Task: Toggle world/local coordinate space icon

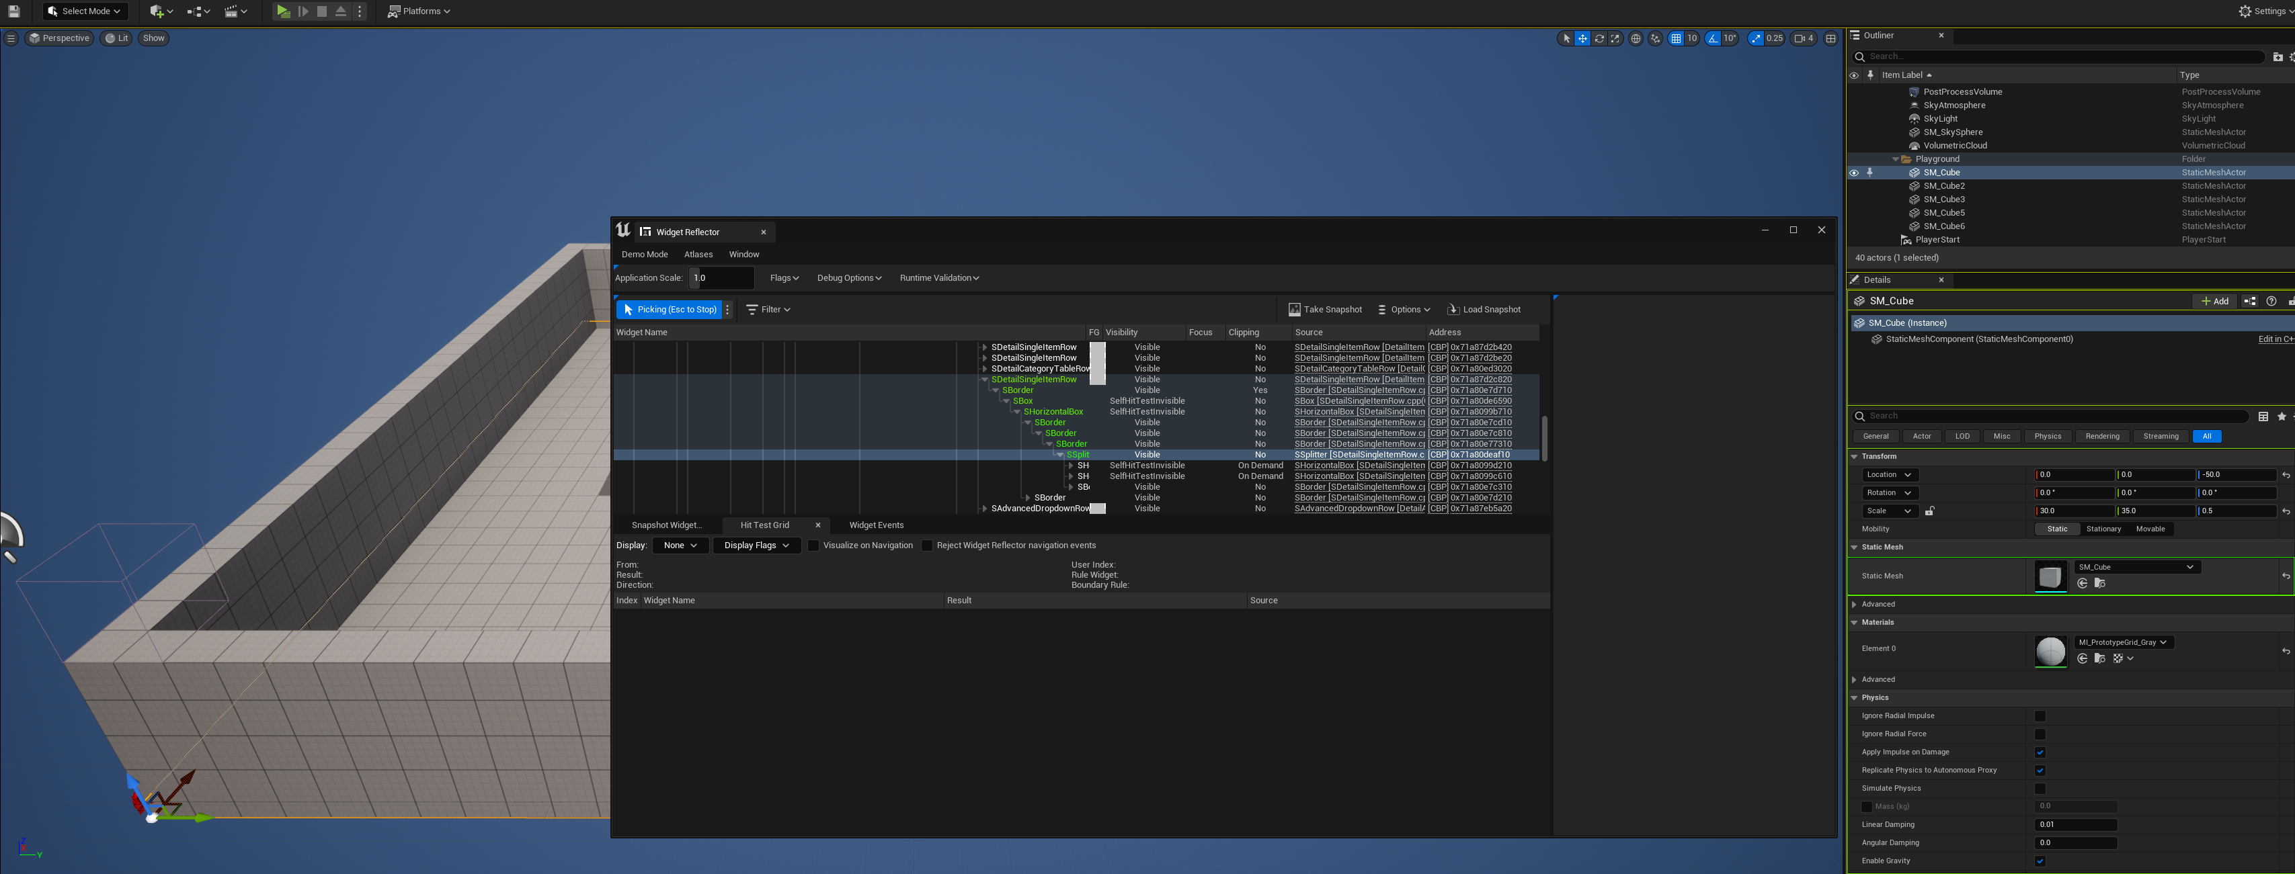Action: (1636, 38)
